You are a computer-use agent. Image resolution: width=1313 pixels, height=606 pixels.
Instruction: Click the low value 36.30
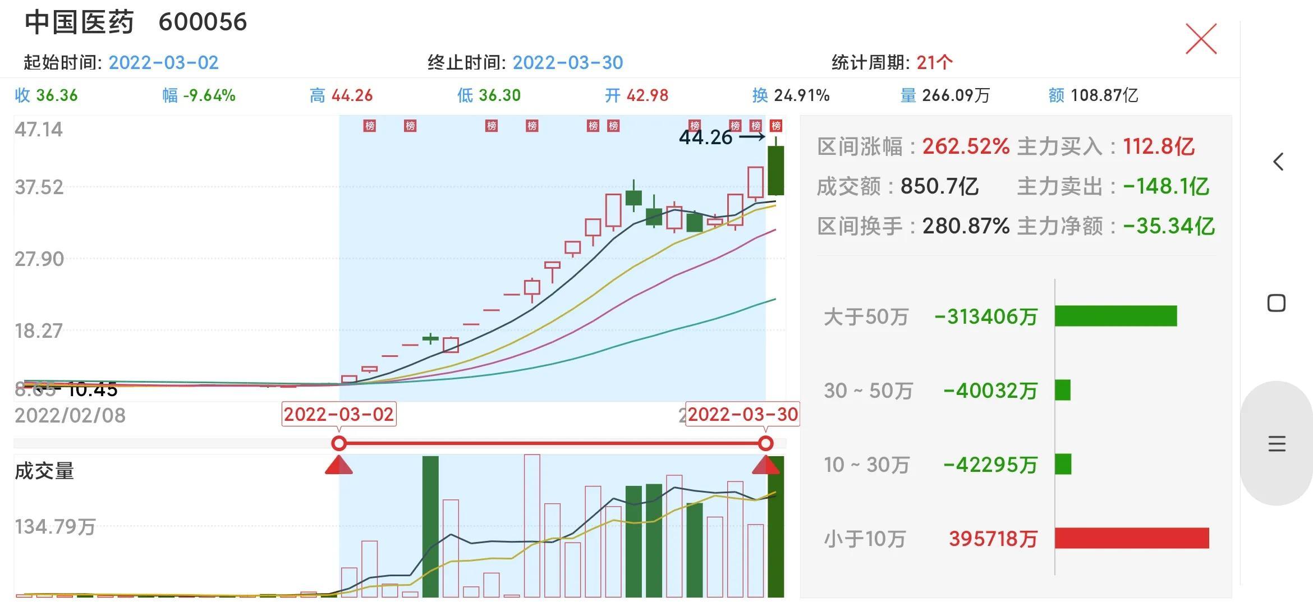(499, 95)
